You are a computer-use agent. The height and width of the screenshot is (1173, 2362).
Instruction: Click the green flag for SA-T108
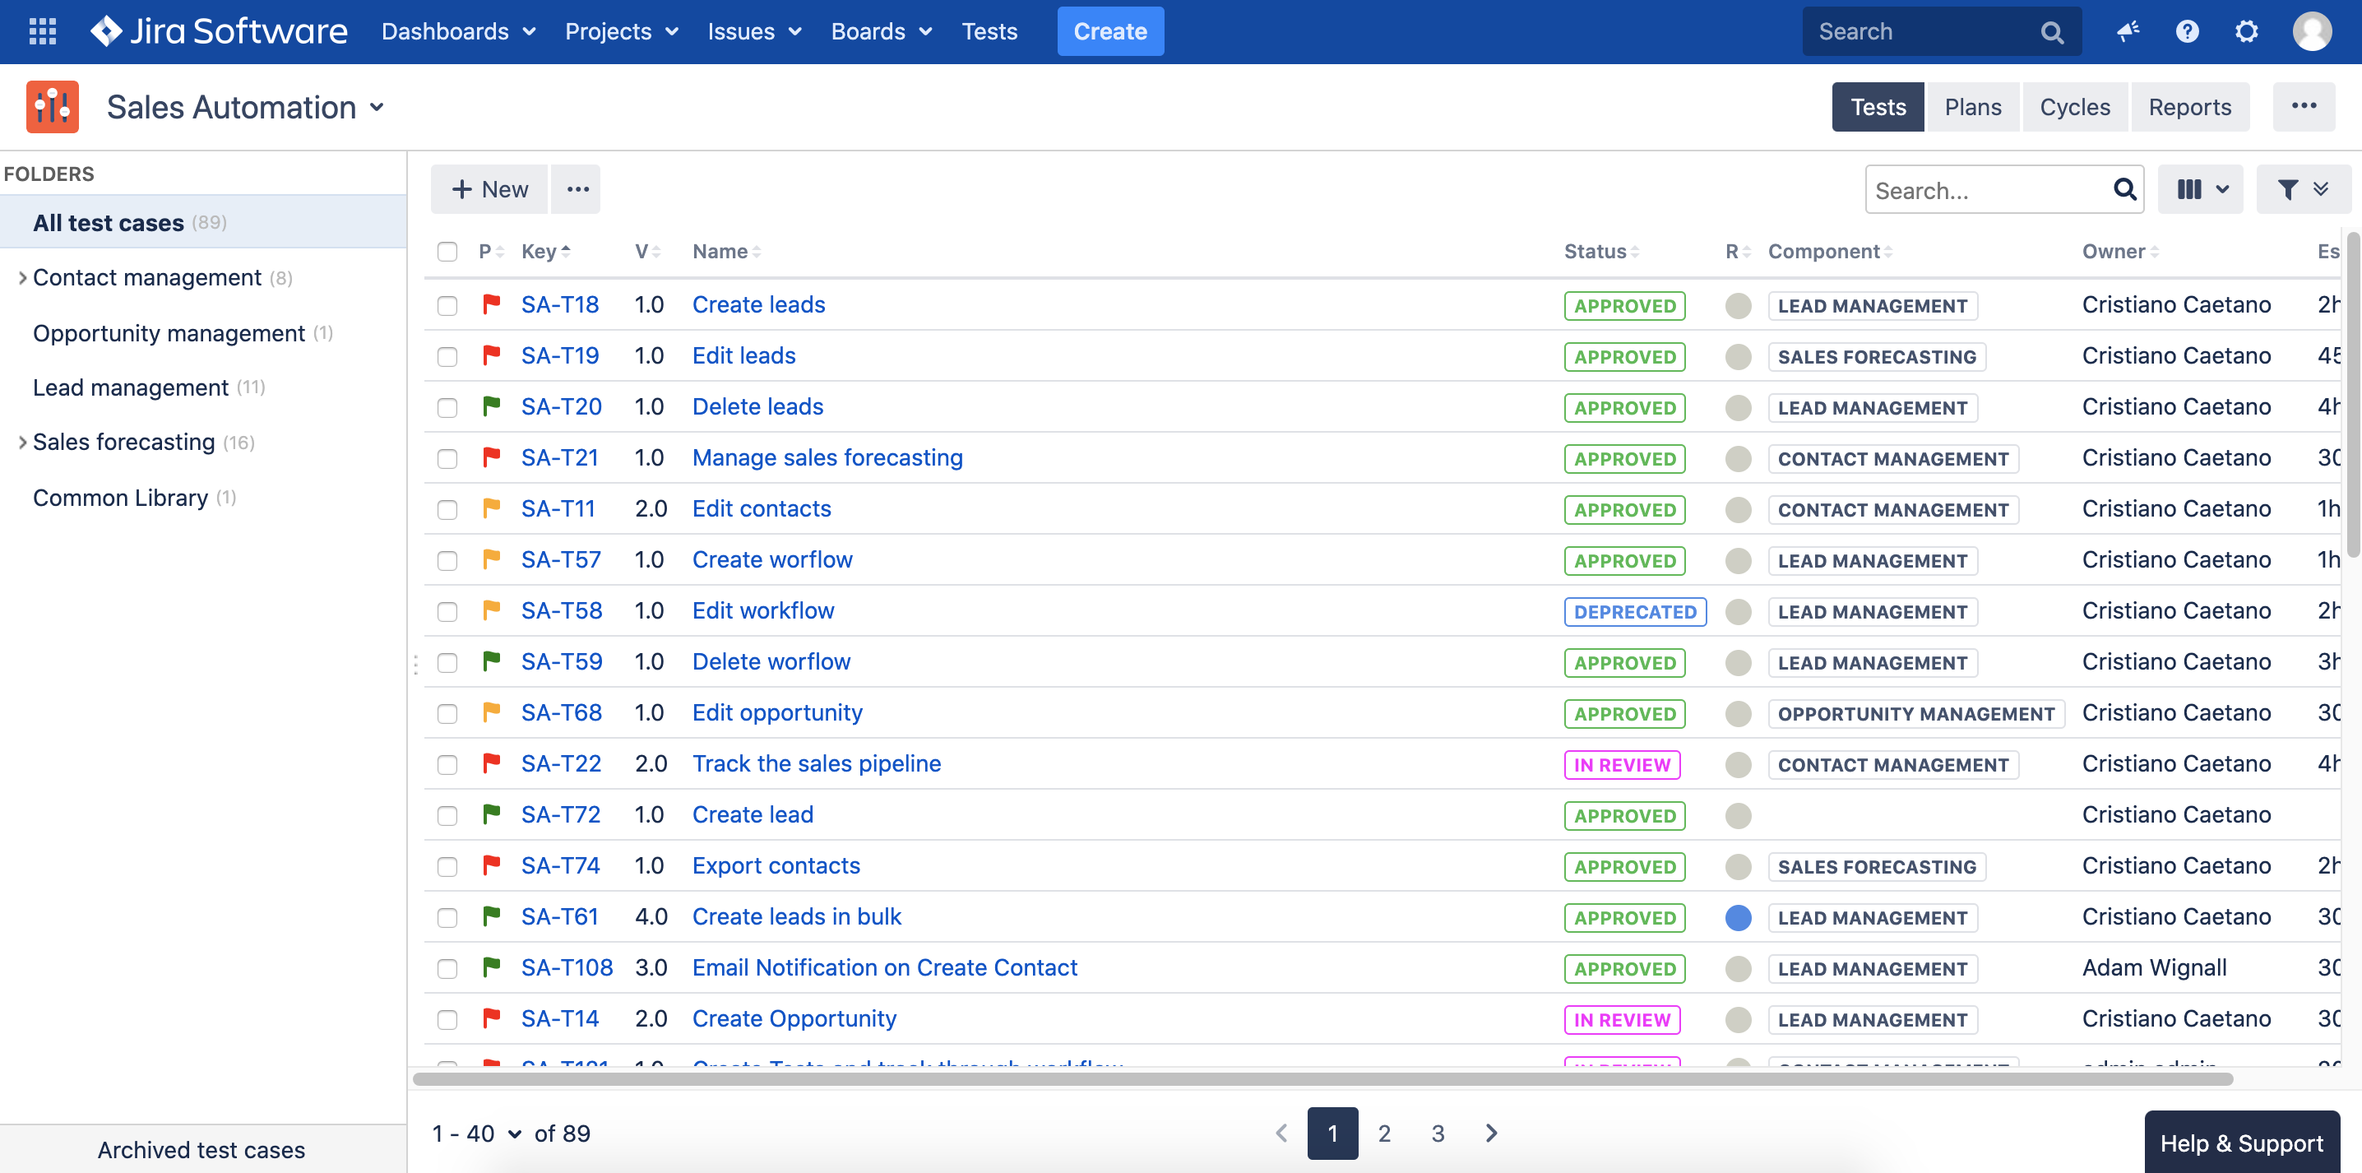tap(492, 966)
